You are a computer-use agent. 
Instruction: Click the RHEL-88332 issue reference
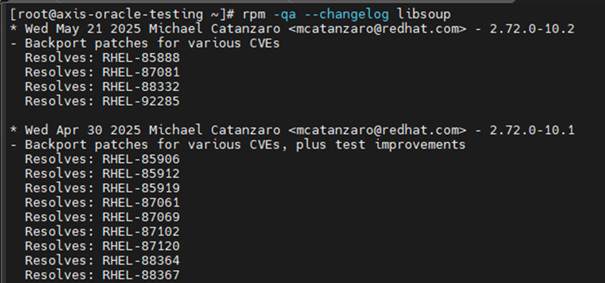(141, 87)
